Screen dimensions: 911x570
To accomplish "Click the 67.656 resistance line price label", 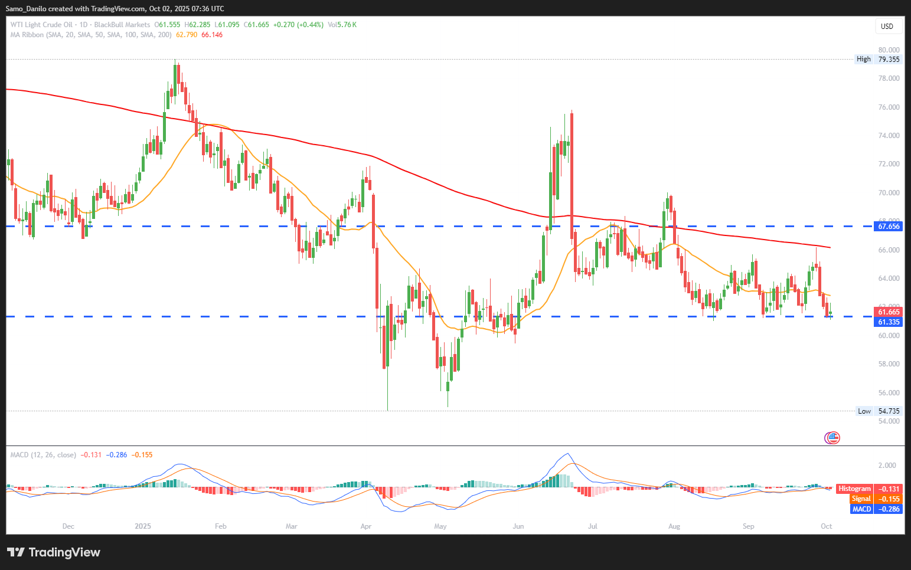I will tap(889, 227).
